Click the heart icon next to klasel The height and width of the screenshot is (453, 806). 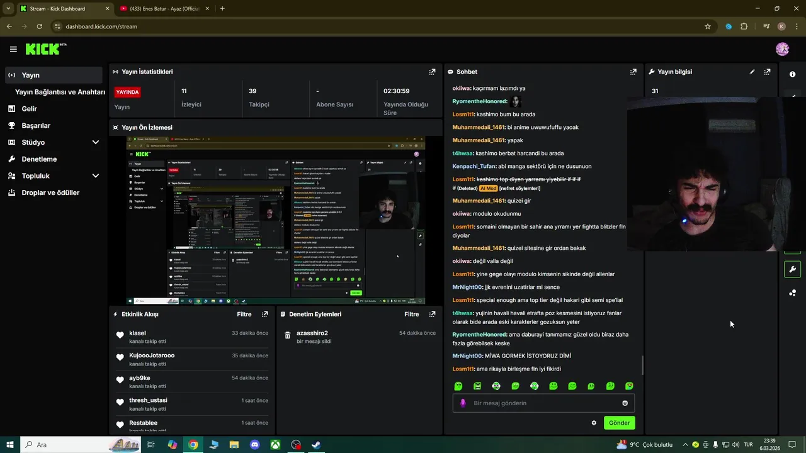(120, 335)
